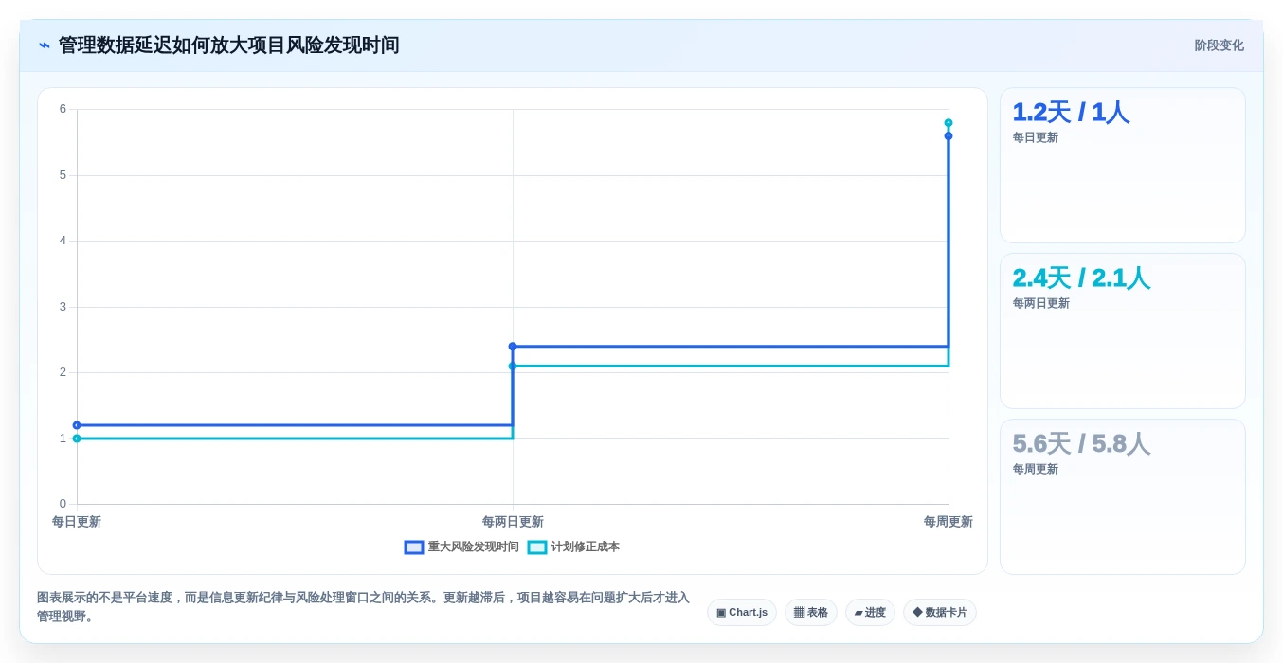
Task: Click the blue data point at 每日更新
Action: click(x=77, y=425)
